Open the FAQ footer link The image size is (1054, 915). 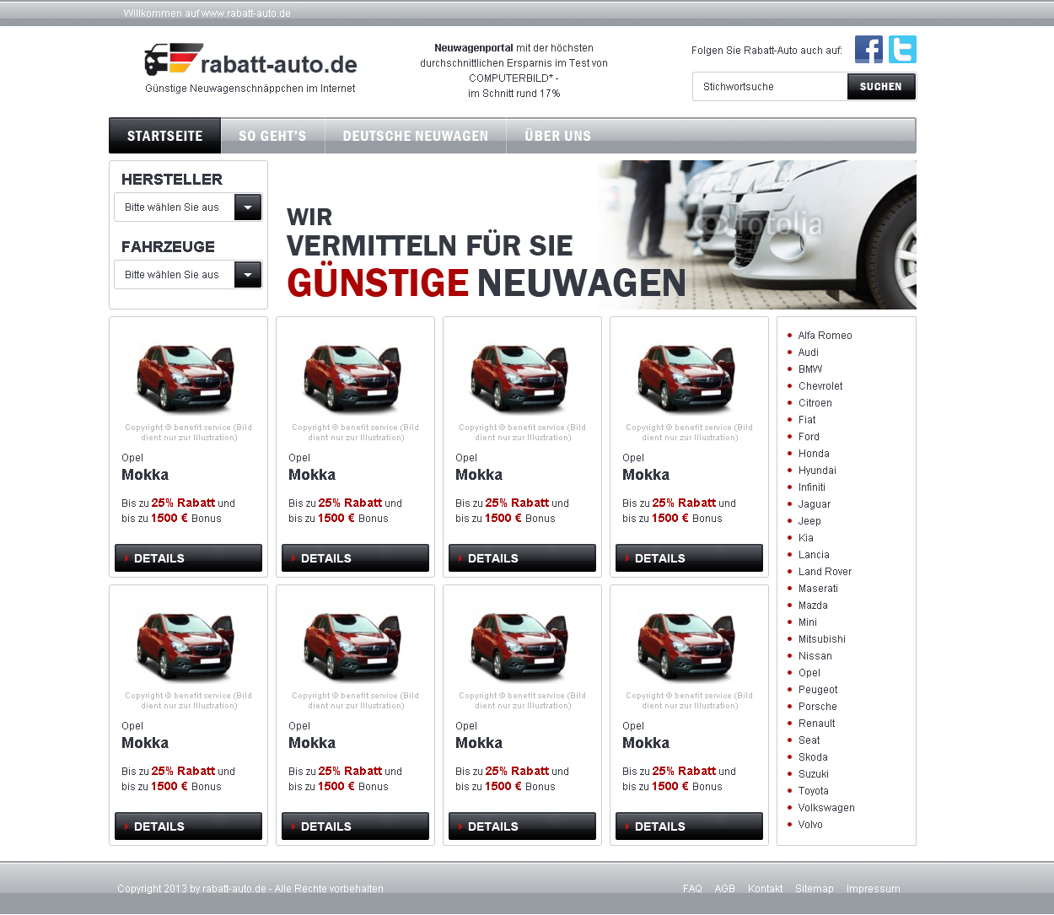pos(692,889)
